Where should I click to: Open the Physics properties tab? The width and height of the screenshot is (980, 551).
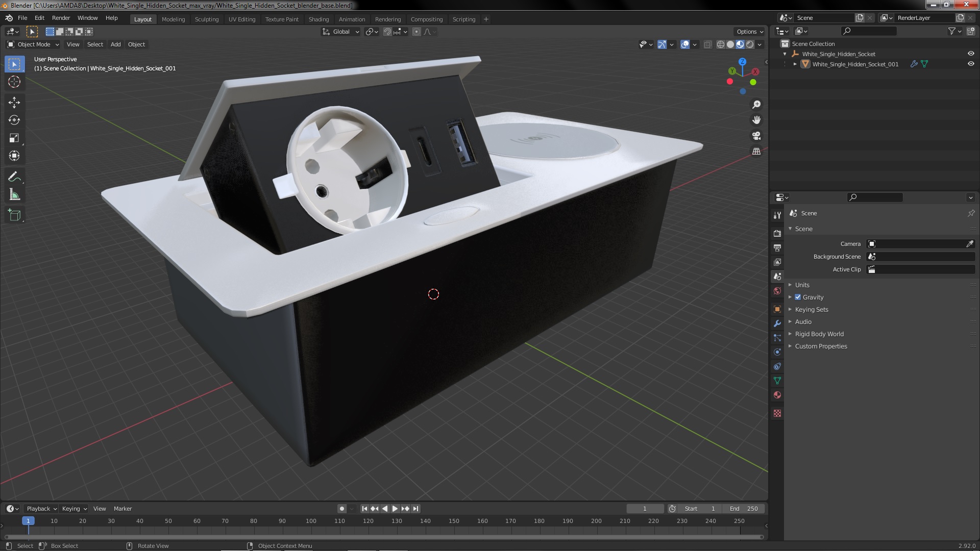tap(777, 352)
